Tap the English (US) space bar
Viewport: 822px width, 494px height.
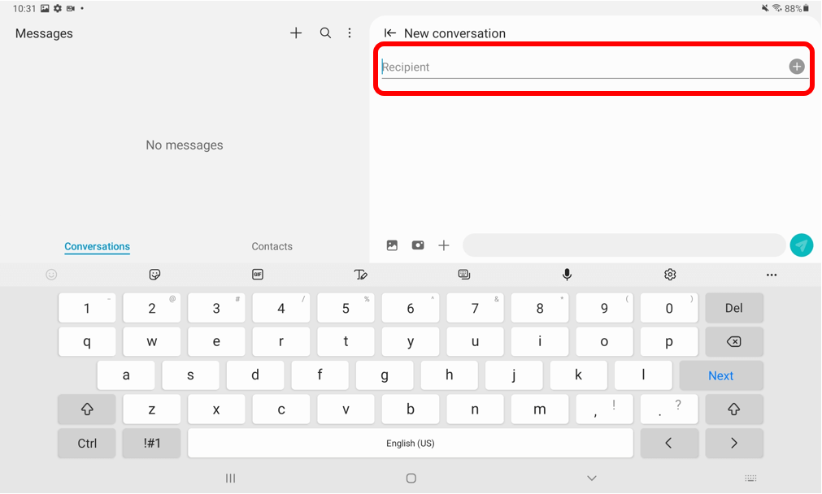[x=411, y=443]
